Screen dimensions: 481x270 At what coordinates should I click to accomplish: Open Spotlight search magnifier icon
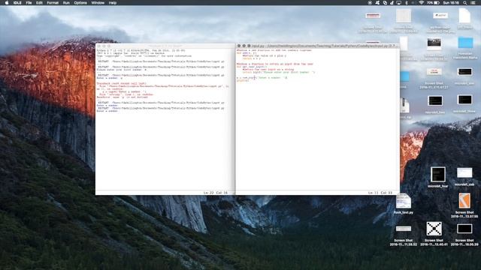coord(465,3)
